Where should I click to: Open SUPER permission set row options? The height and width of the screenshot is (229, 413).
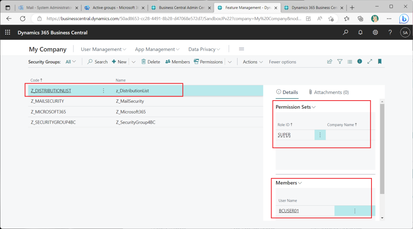[x=320, y=135]
